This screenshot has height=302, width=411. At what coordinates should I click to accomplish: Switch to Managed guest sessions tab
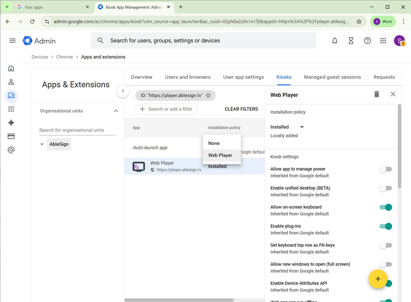[x=332, y=77]
